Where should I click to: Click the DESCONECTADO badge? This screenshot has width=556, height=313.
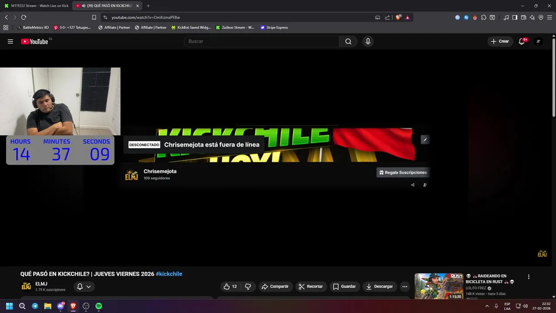(144, 145)
